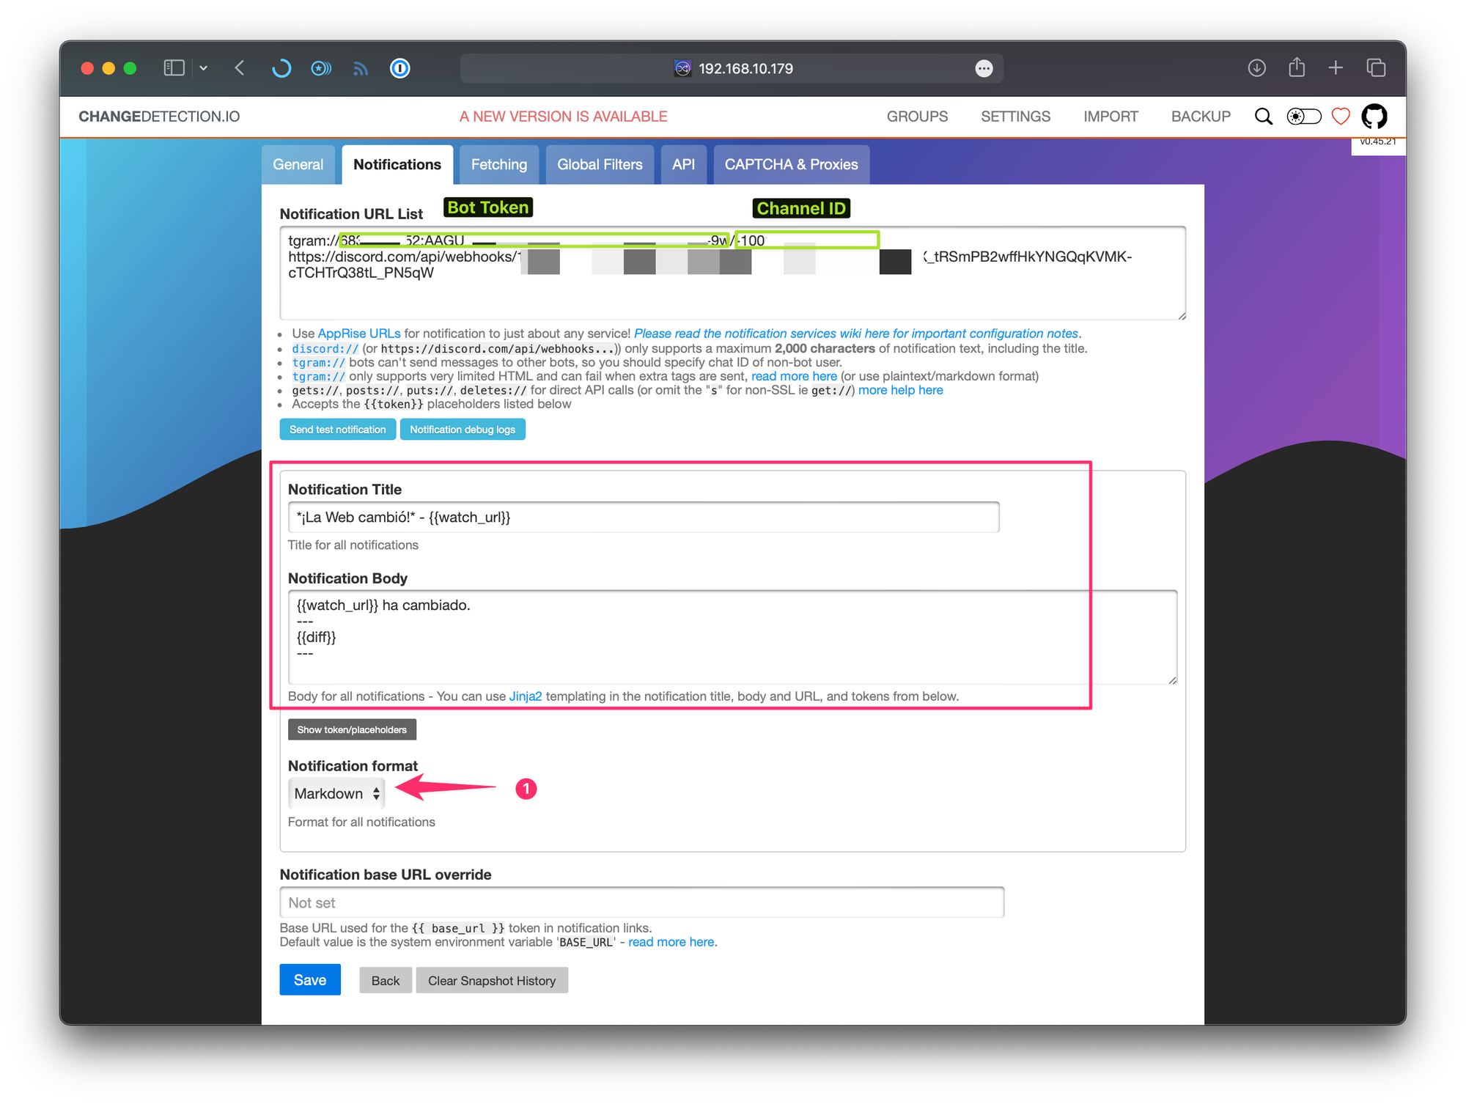
Task: Click inside the Notification Body textarea
Action: click(732, 637)
